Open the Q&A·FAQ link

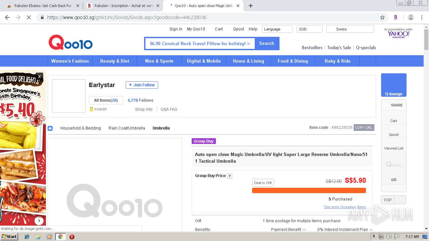click(x=169, y=109)
